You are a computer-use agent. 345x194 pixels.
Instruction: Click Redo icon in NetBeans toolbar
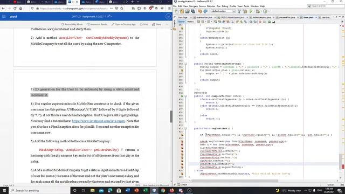point(205,11)
